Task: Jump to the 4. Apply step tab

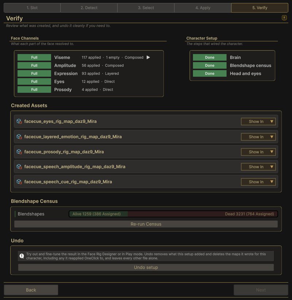Action: (203, 8)
